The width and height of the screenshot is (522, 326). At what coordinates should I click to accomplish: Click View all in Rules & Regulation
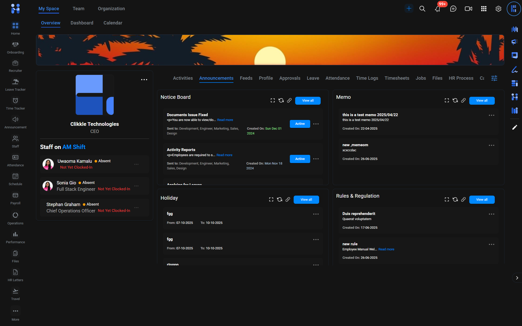(481, 200)
